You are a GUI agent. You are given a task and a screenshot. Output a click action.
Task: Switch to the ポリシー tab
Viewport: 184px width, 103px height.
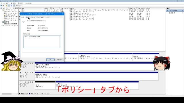pos(27,17)
